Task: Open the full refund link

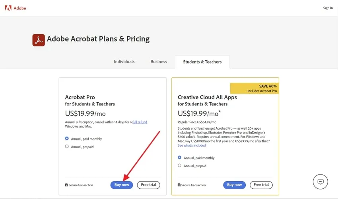Action: point(140,122)
